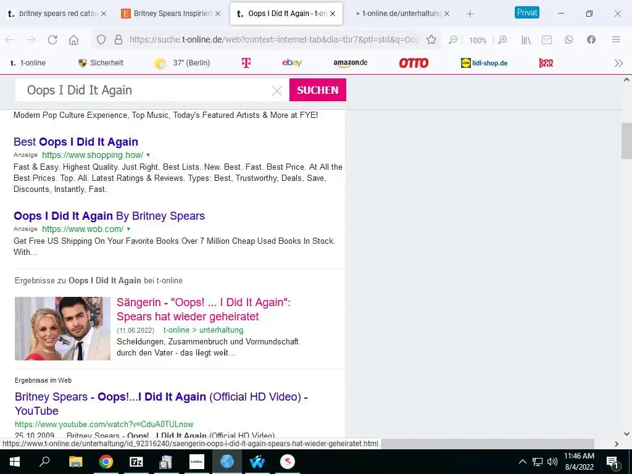The width and height of the screenshot is (632, 474).
Task: Launch Chrome from the taskbar
Action: click(x=106, y=462)
